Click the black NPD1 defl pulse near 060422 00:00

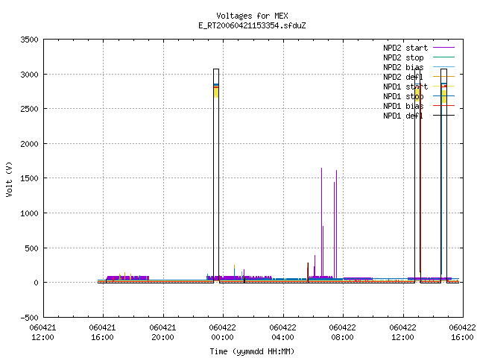point(216,176)
